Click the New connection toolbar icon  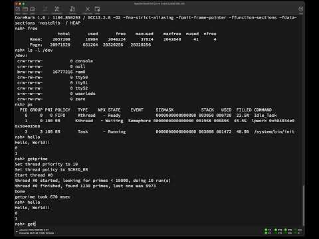point(18,9)
